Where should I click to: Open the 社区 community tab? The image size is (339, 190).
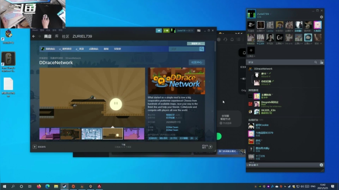(65, 36)
